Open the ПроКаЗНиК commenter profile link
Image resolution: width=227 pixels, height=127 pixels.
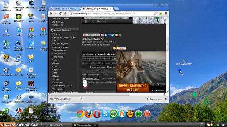(x=90, y=79)
